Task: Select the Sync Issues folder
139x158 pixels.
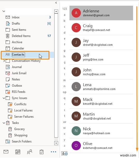Action: 19,98
